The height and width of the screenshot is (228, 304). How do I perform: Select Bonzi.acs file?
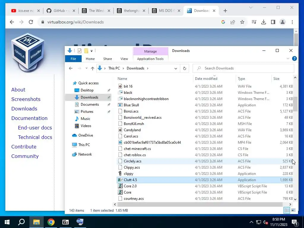(131, 111)
